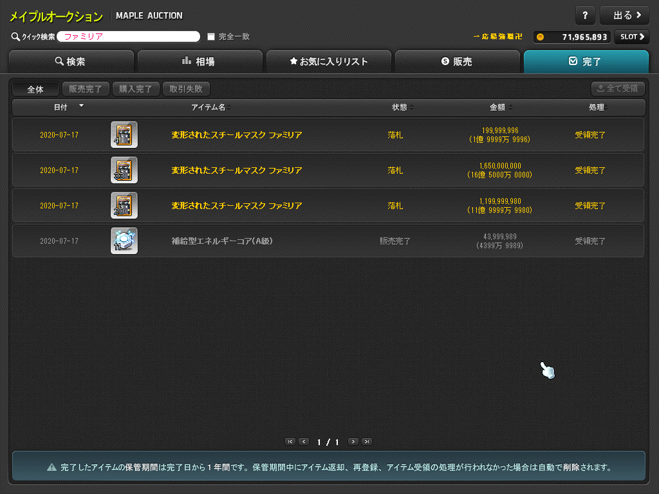Go to the previous page arrow

click(x=304, y=441)
